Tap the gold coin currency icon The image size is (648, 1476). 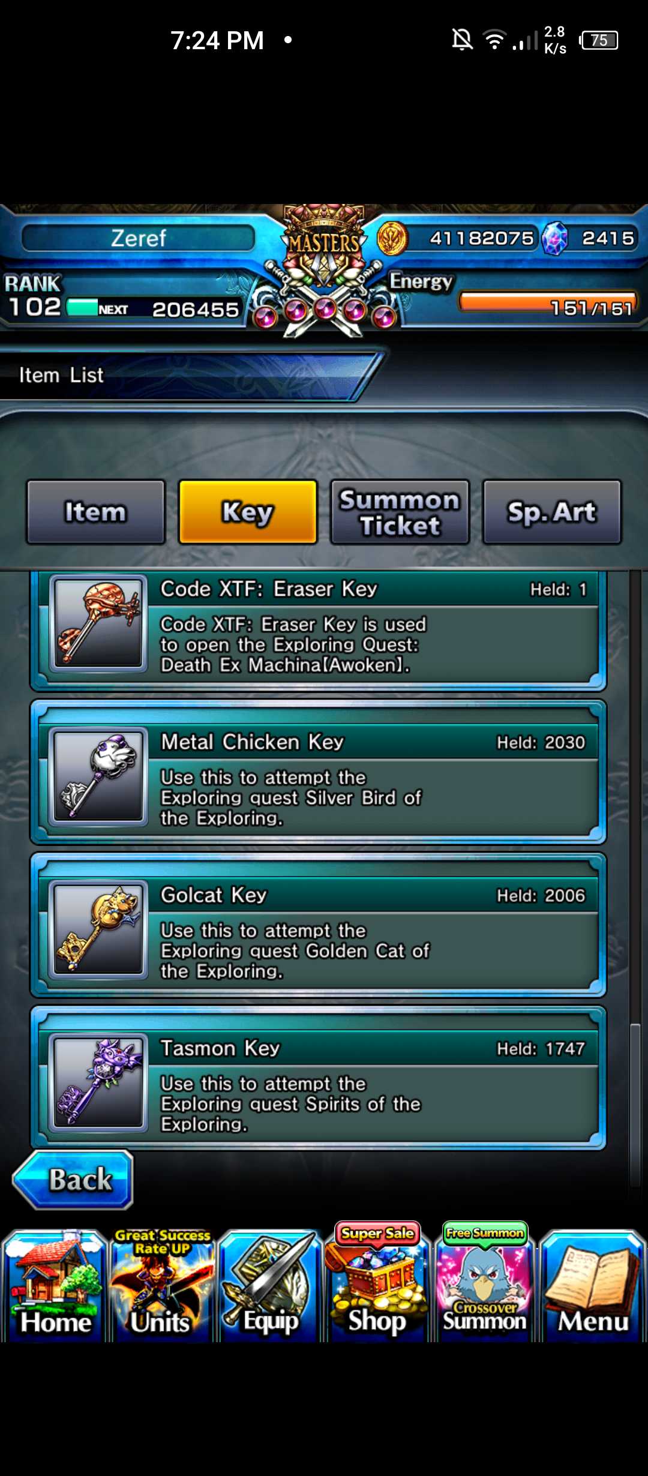coord(392,238)
